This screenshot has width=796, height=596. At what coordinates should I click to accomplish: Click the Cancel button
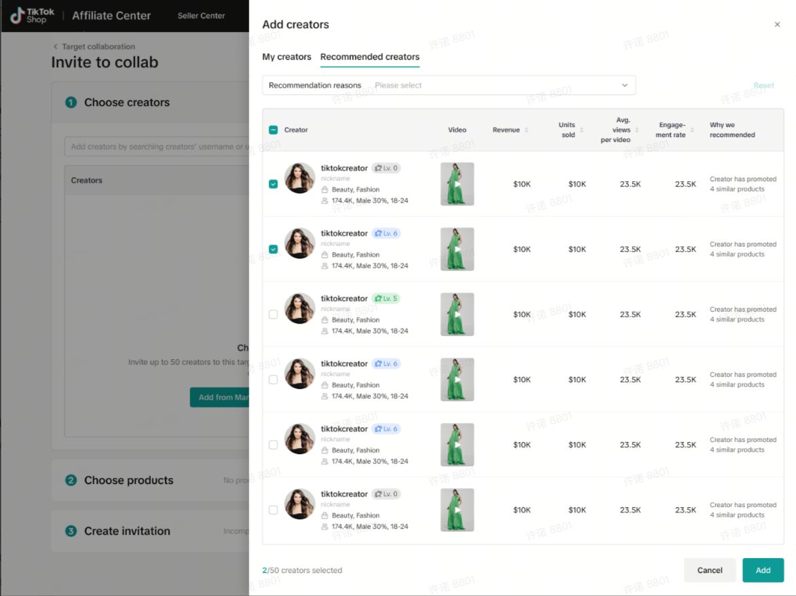(x=709, y=570)
